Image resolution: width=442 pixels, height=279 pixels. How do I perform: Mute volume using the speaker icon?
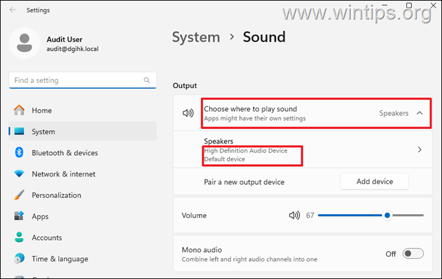(294, 215)
